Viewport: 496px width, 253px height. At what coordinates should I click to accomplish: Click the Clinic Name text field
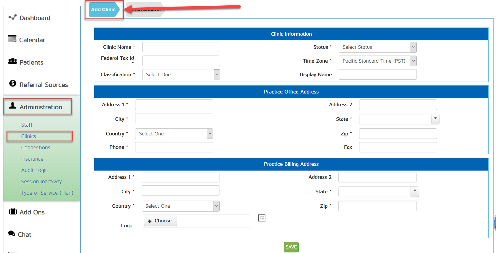tap(181, 47)
